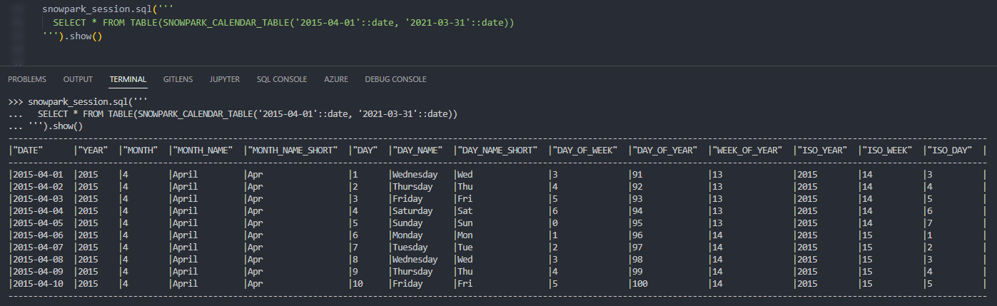The image size is (997, 306).
Task: Click the "WEEK_OF_YEAR" column header
Action: tap(747, 150)
